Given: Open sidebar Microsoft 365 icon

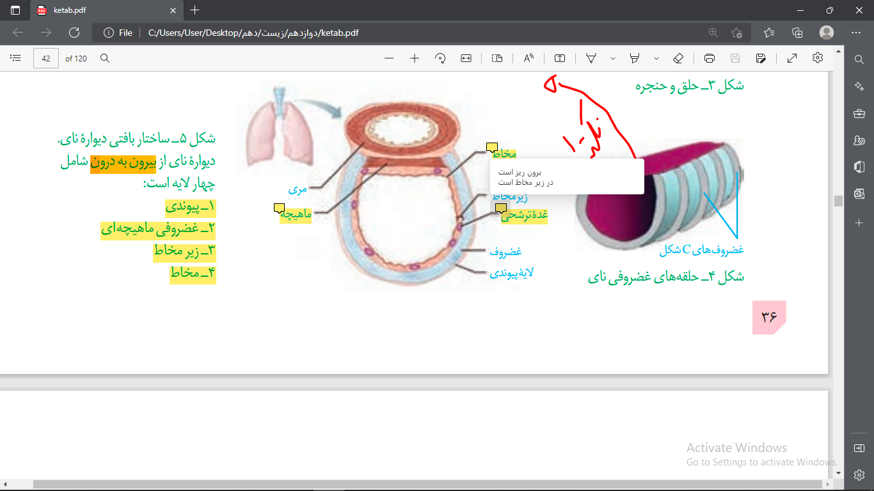Looking at the screenshot, I should tap(859, 168).
